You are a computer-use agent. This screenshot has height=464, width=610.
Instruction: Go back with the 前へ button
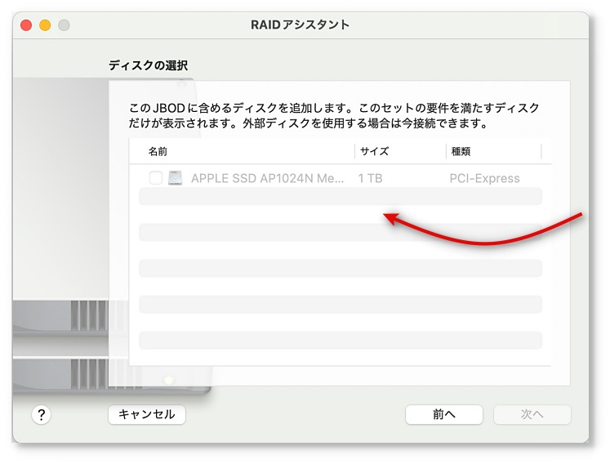(444, 414)
